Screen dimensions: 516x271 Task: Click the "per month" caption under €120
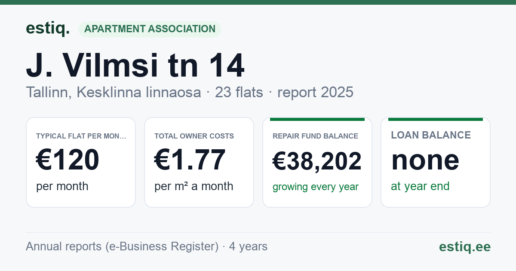62,186
